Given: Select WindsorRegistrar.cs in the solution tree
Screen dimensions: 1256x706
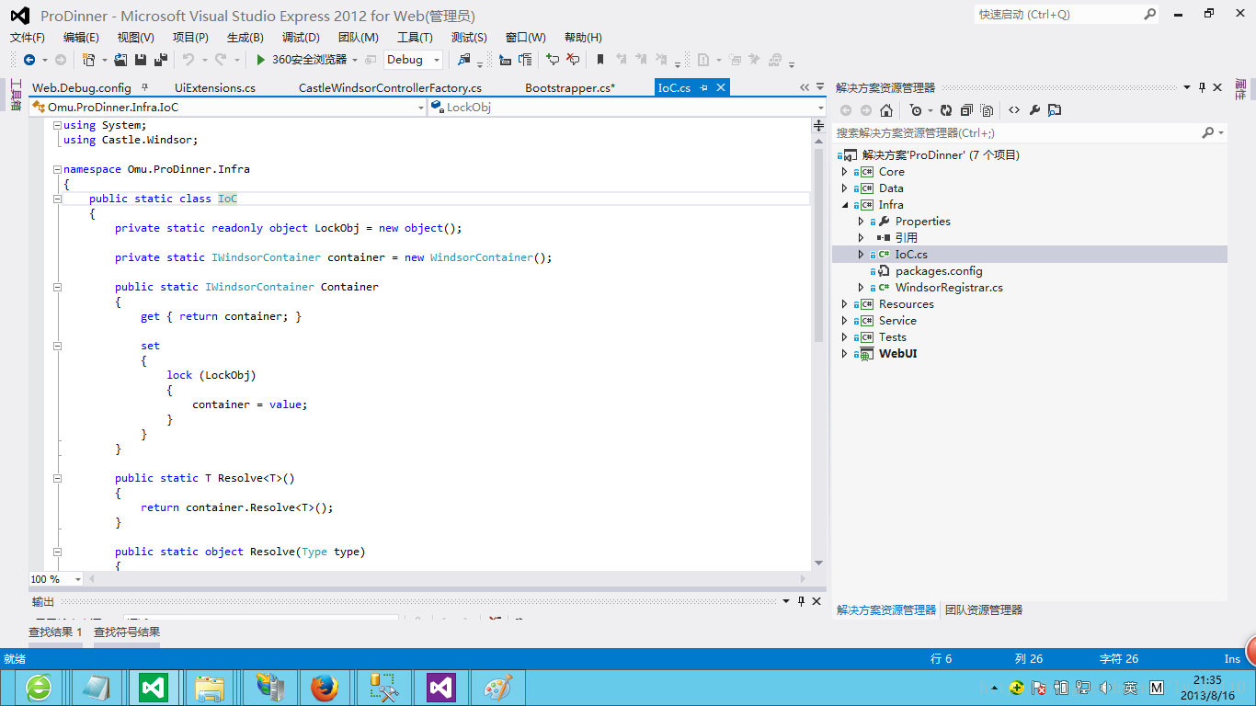Looking at the screenshot, I should [x=948, y=288].
